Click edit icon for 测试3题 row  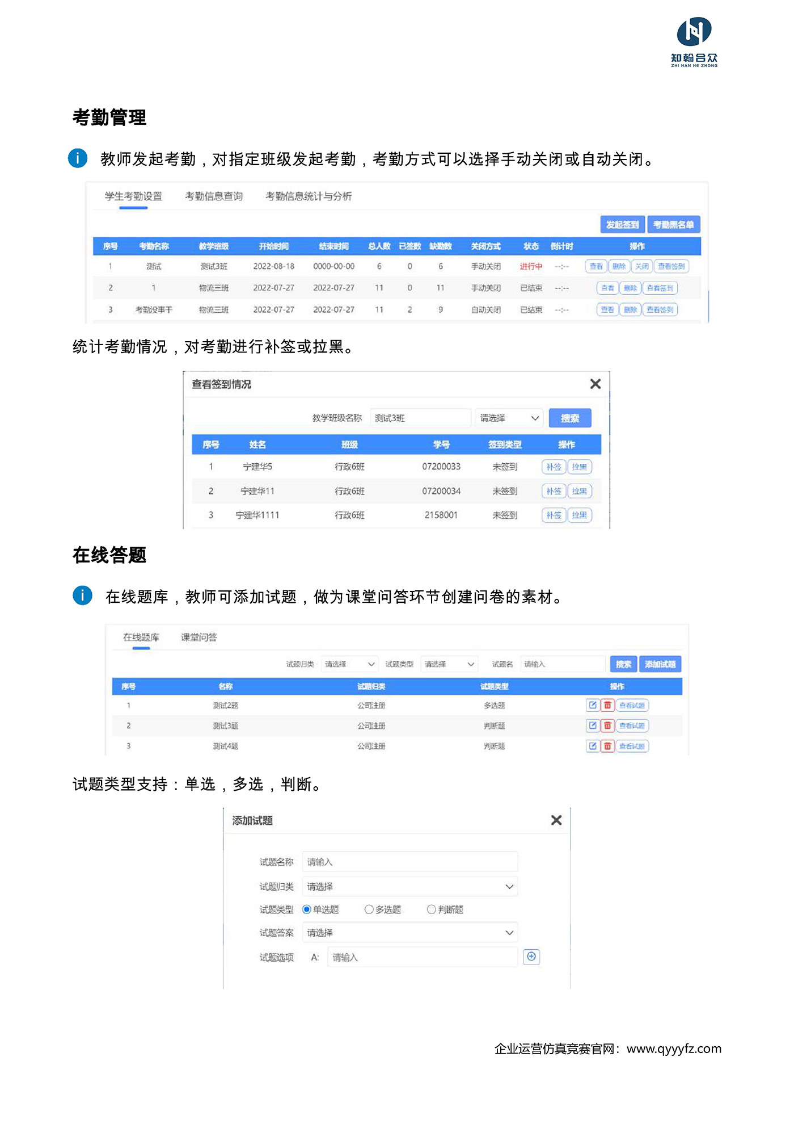point(592,725)
